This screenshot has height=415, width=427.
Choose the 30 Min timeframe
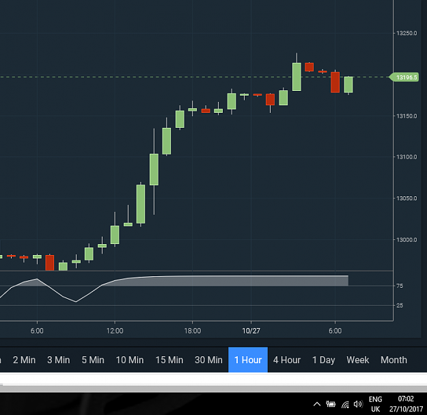(208, 360)
